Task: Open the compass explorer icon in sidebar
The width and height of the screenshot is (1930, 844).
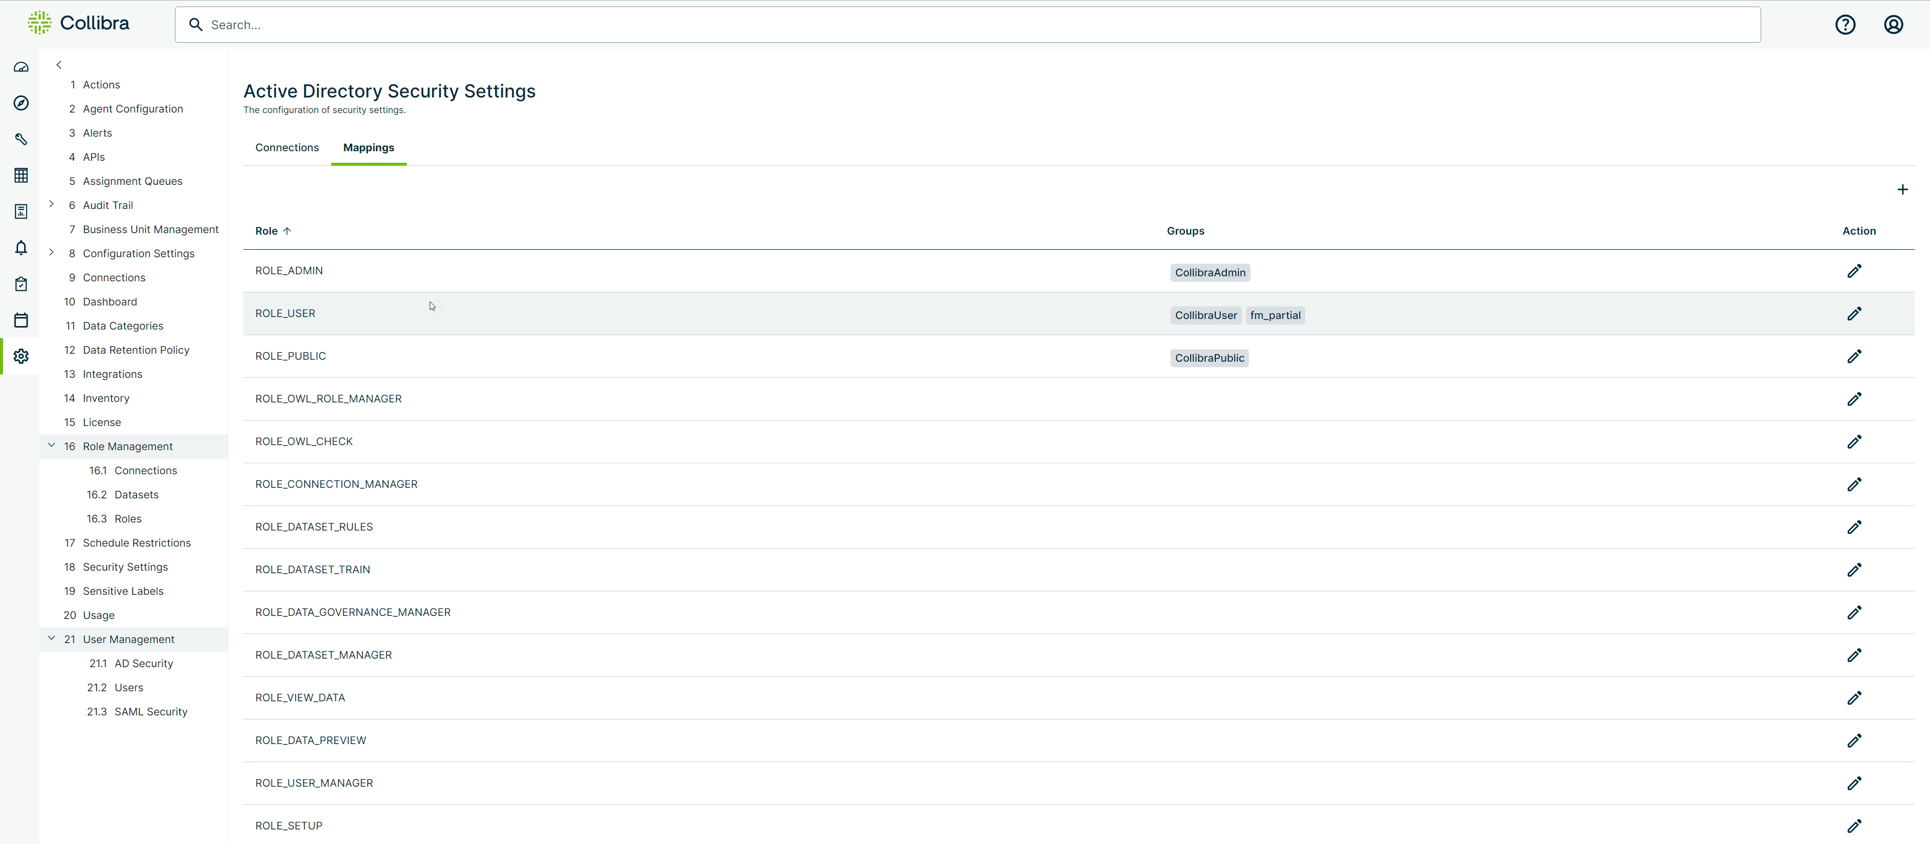Action: (x=21, y=103)
